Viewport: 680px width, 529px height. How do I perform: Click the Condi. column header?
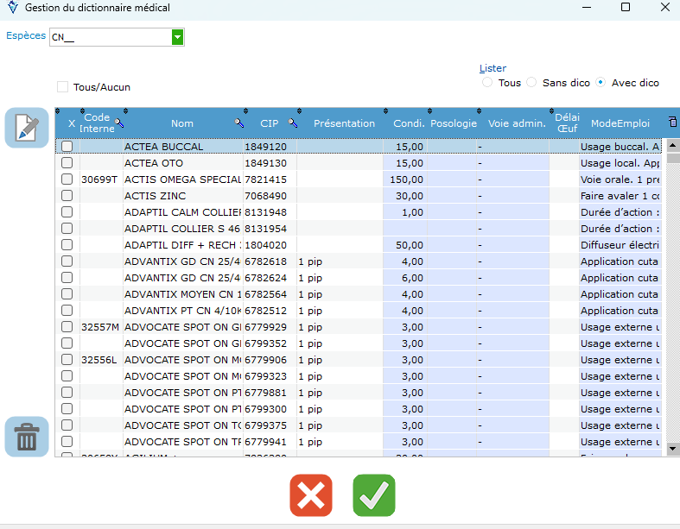point(409,123)
